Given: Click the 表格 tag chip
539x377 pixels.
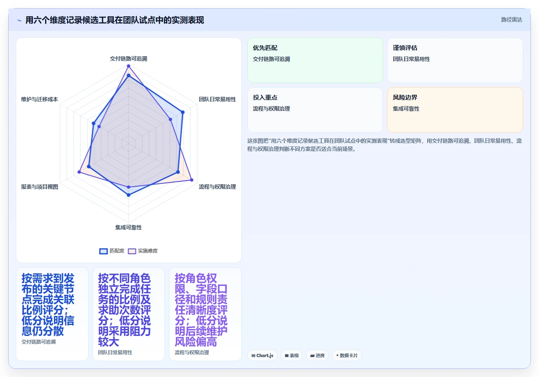Looking at the screenshot, I should pyautogui.click(x=292, y=355).
